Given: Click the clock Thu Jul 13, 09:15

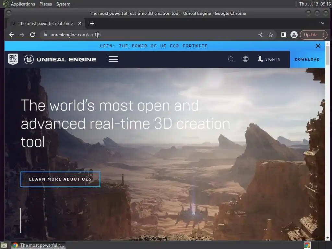Looking at the screenshot, I should coord(315,4).
